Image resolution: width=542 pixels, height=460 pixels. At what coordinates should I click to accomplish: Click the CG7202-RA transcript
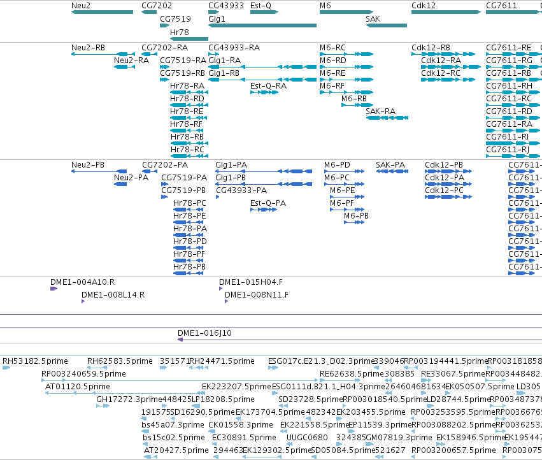click(x=149, y=54)
